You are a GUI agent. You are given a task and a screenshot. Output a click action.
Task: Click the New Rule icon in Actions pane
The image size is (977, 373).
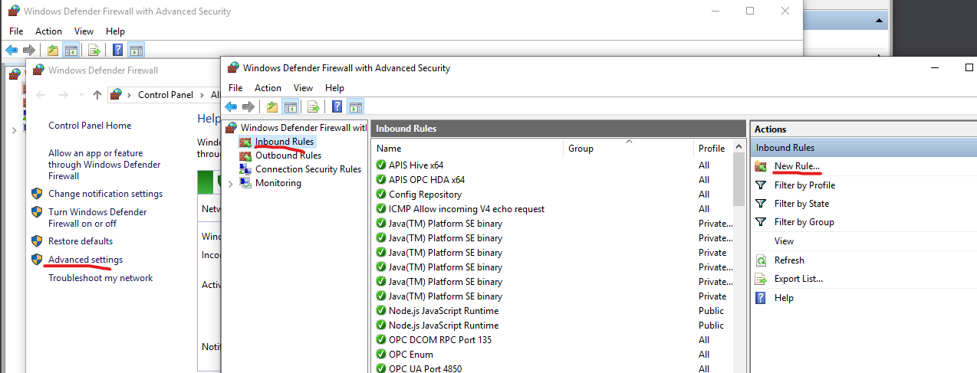(761, 166)
